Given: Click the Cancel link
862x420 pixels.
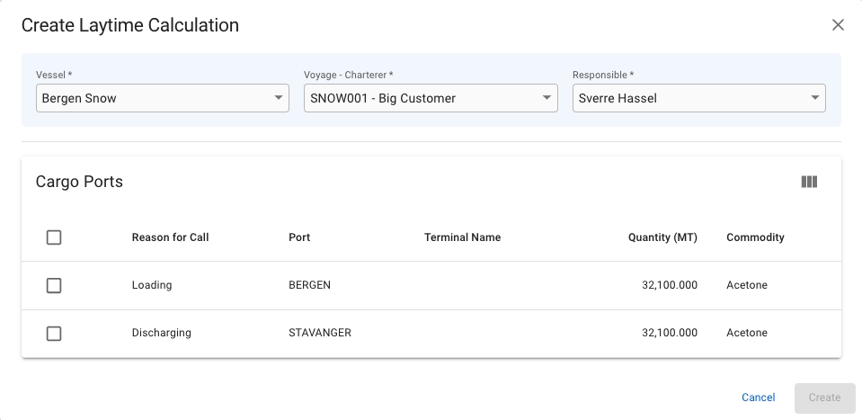Looking at the screenshot, I should (758, 398).
